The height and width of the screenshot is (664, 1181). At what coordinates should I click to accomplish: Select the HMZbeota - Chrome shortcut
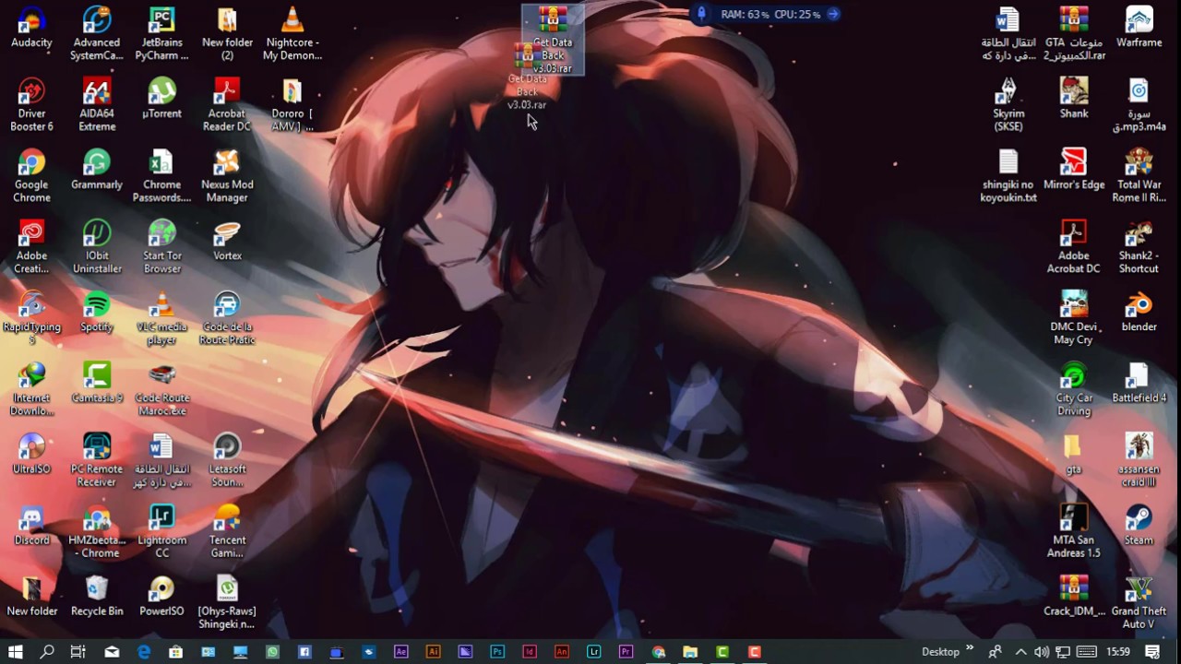[x=97, y=531]
